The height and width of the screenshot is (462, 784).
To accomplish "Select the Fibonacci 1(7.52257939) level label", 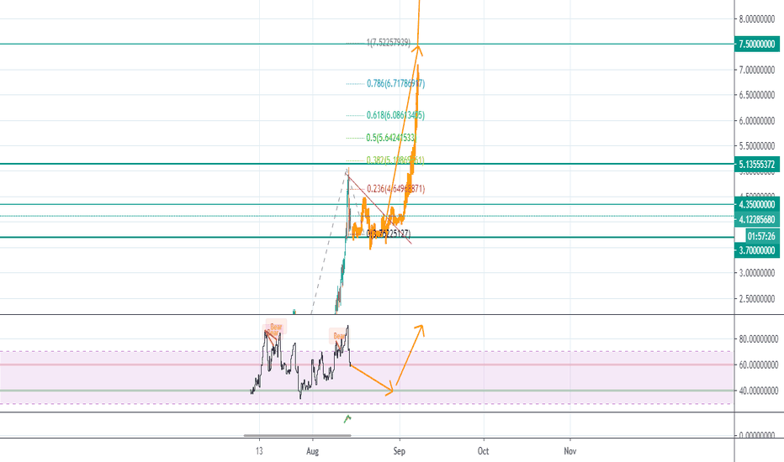I will [x=389, y=43].
